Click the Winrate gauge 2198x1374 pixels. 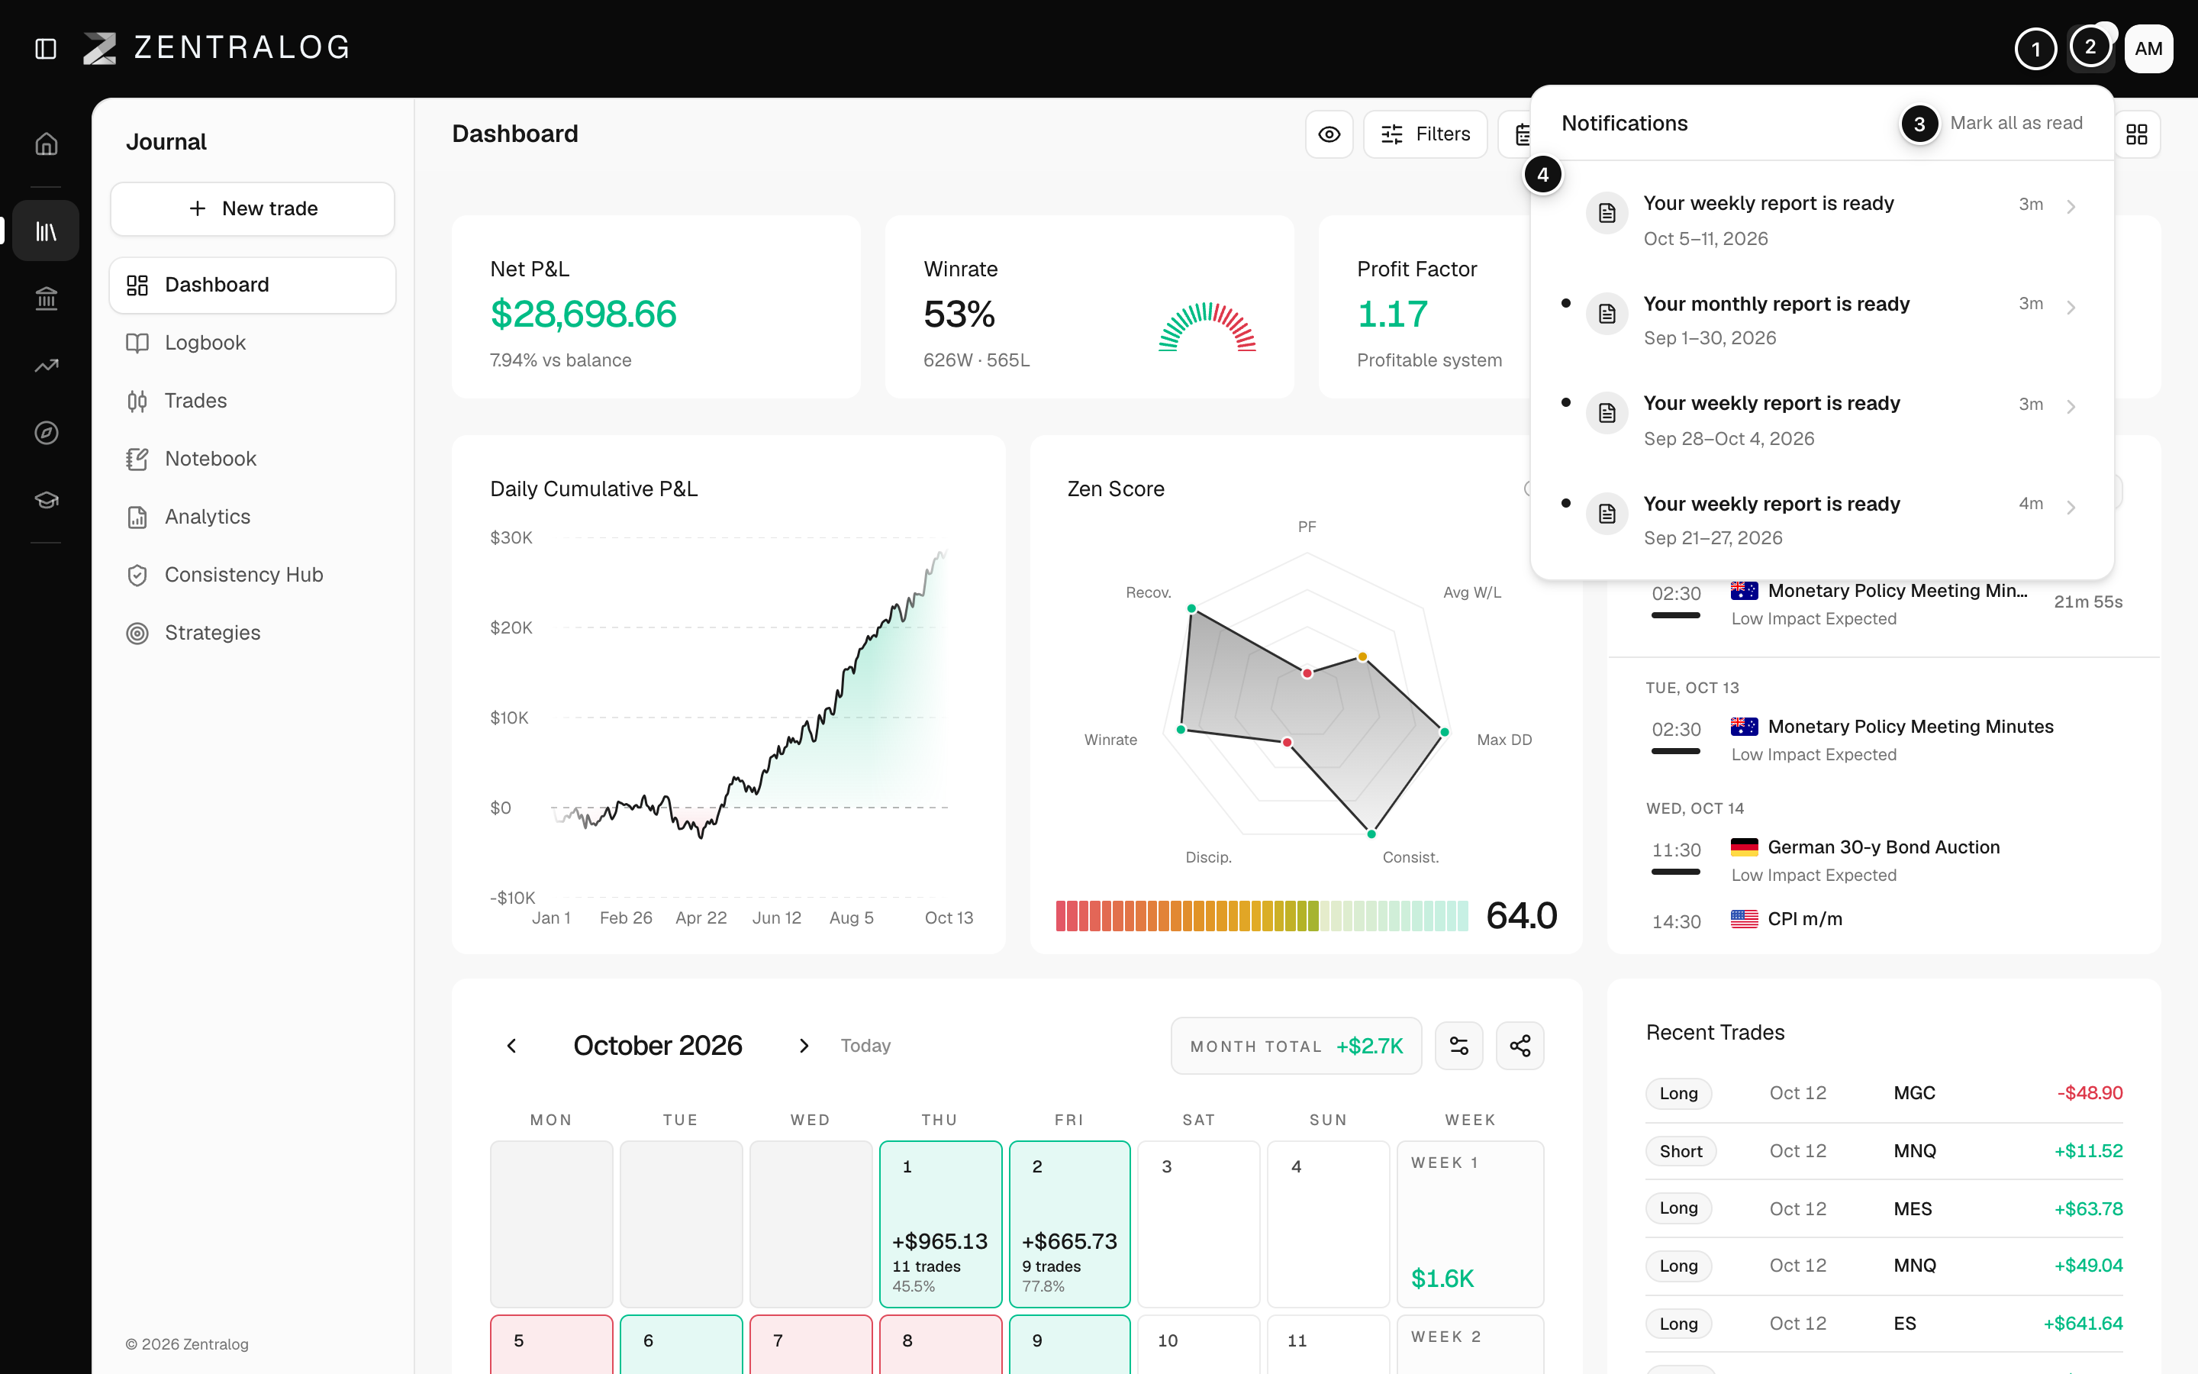point(1207,327)
